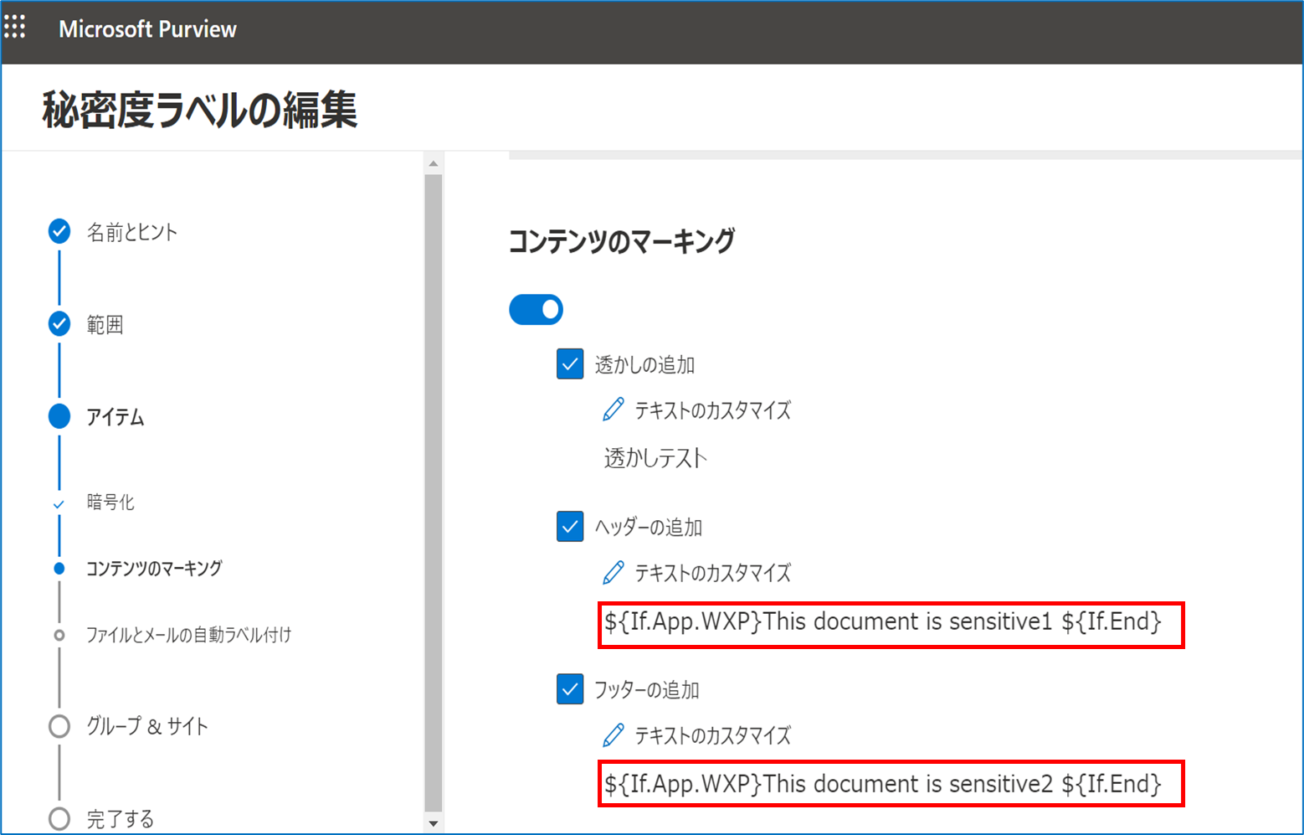The width and height of the screenshot is (1304, 835).
Task: Jump to the グループ & サイト step
Action: 147,726
